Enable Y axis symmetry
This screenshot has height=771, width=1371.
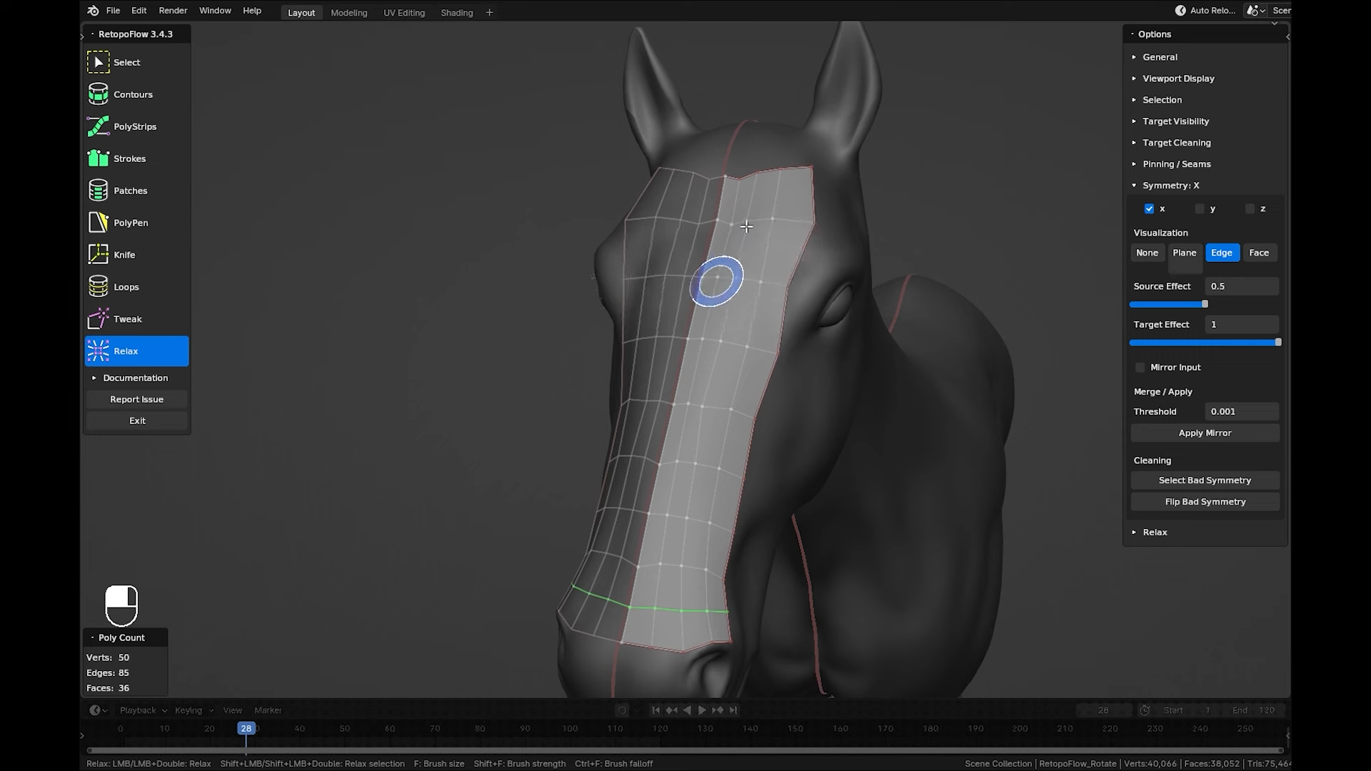[x=1201, y=208]
